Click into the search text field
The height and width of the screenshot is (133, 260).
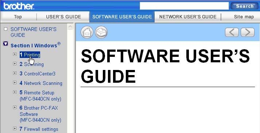click(x=184, y=6)
